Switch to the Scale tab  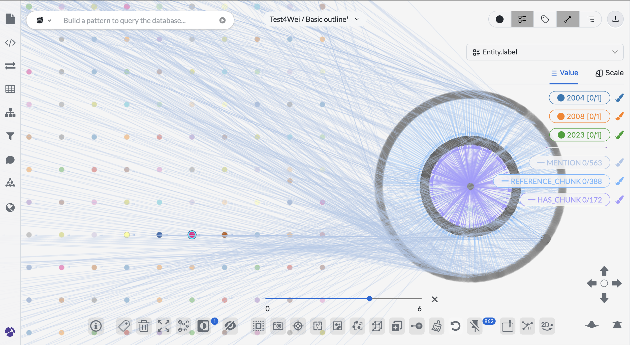click(609, 73)
